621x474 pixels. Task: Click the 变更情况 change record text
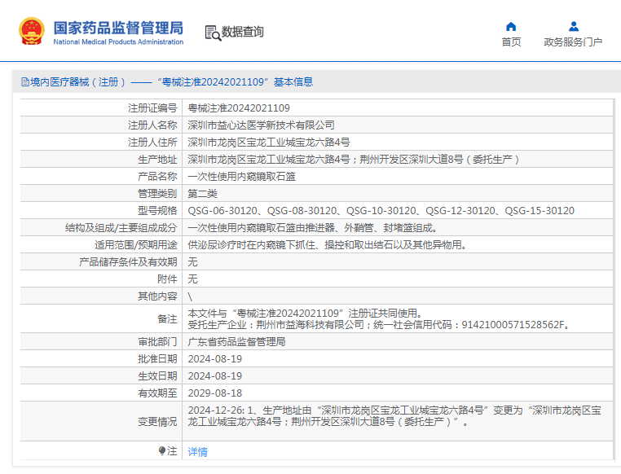pos(394,416)
